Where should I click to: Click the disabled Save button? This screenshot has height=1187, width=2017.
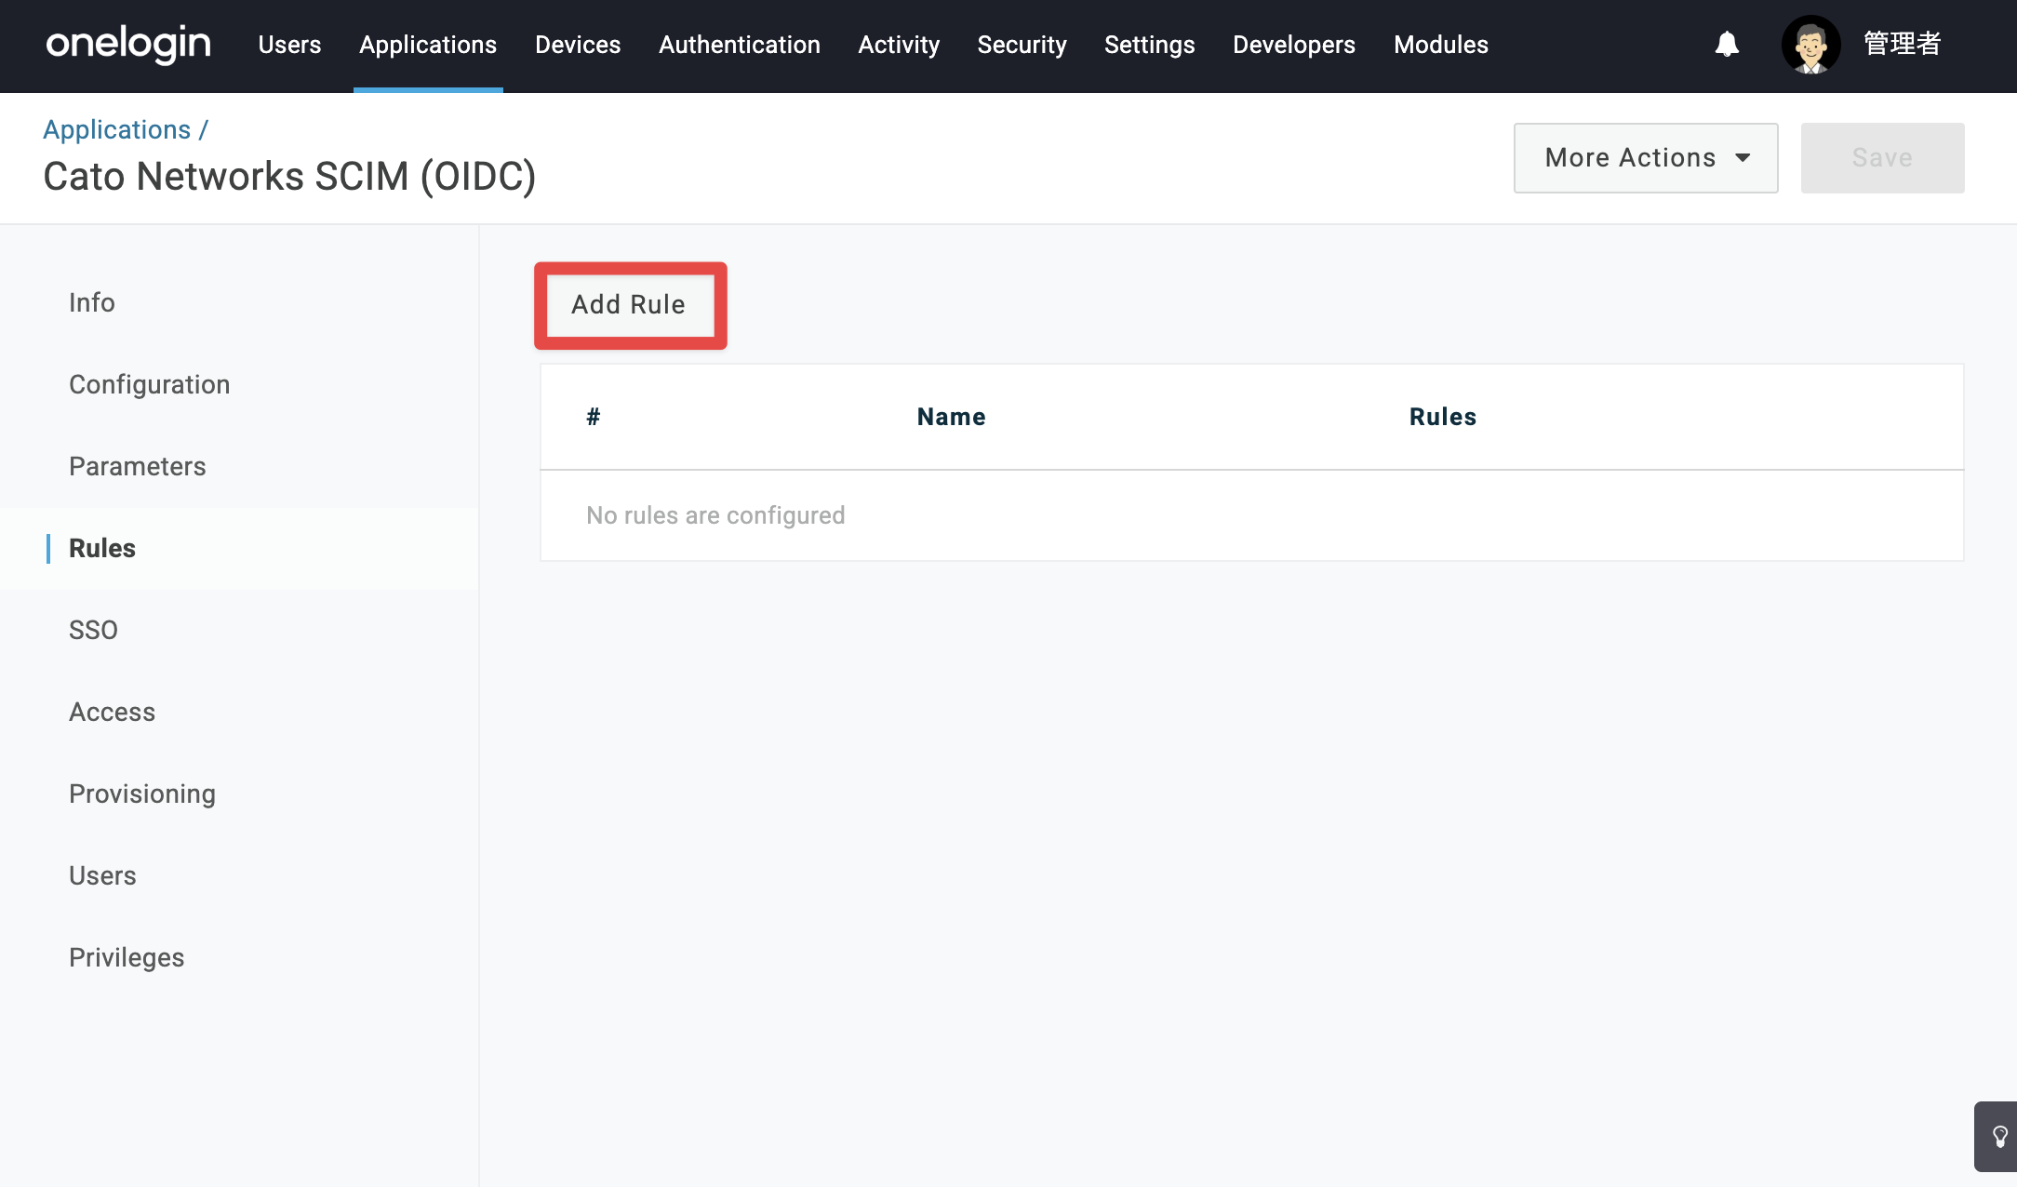pyautogui.click(x=1882, y=158)
